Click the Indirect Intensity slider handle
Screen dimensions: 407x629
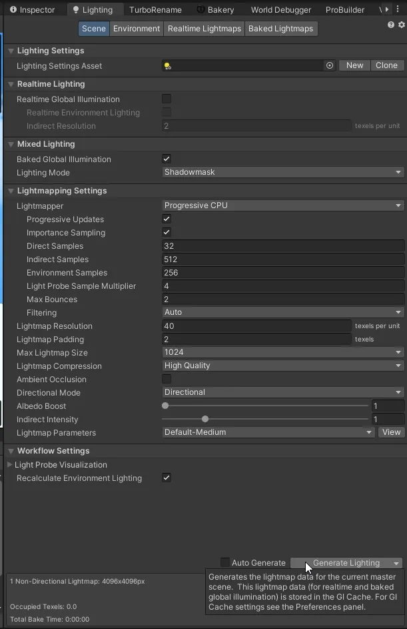click(205, 419)
